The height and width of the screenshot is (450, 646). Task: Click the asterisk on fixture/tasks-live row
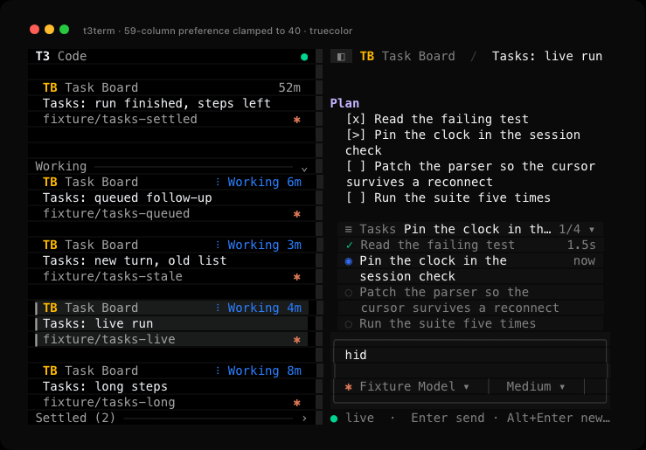pos(296,340)
